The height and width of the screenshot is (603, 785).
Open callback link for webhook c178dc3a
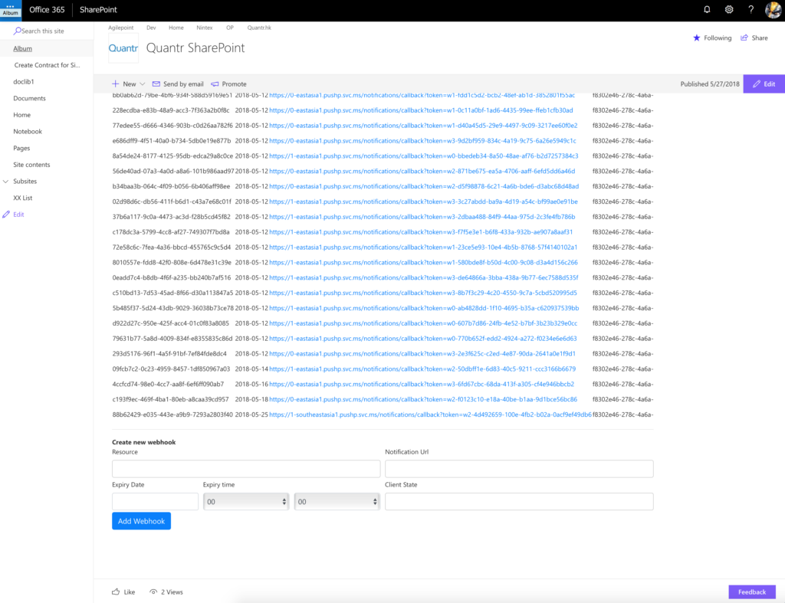point(421,232)
